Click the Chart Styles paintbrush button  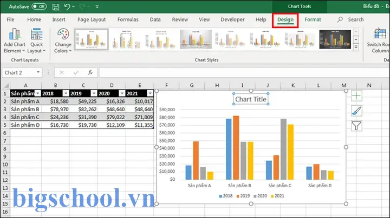tap(356, 111)
